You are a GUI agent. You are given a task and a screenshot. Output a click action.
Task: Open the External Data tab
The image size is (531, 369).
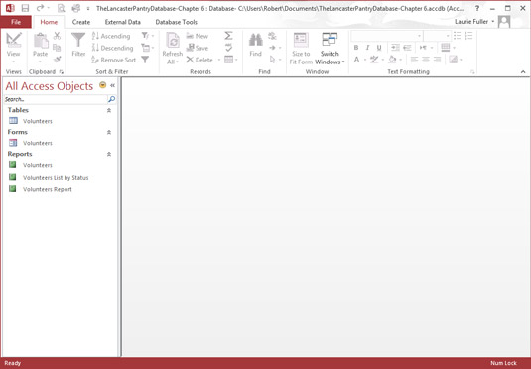coord(123,22)
